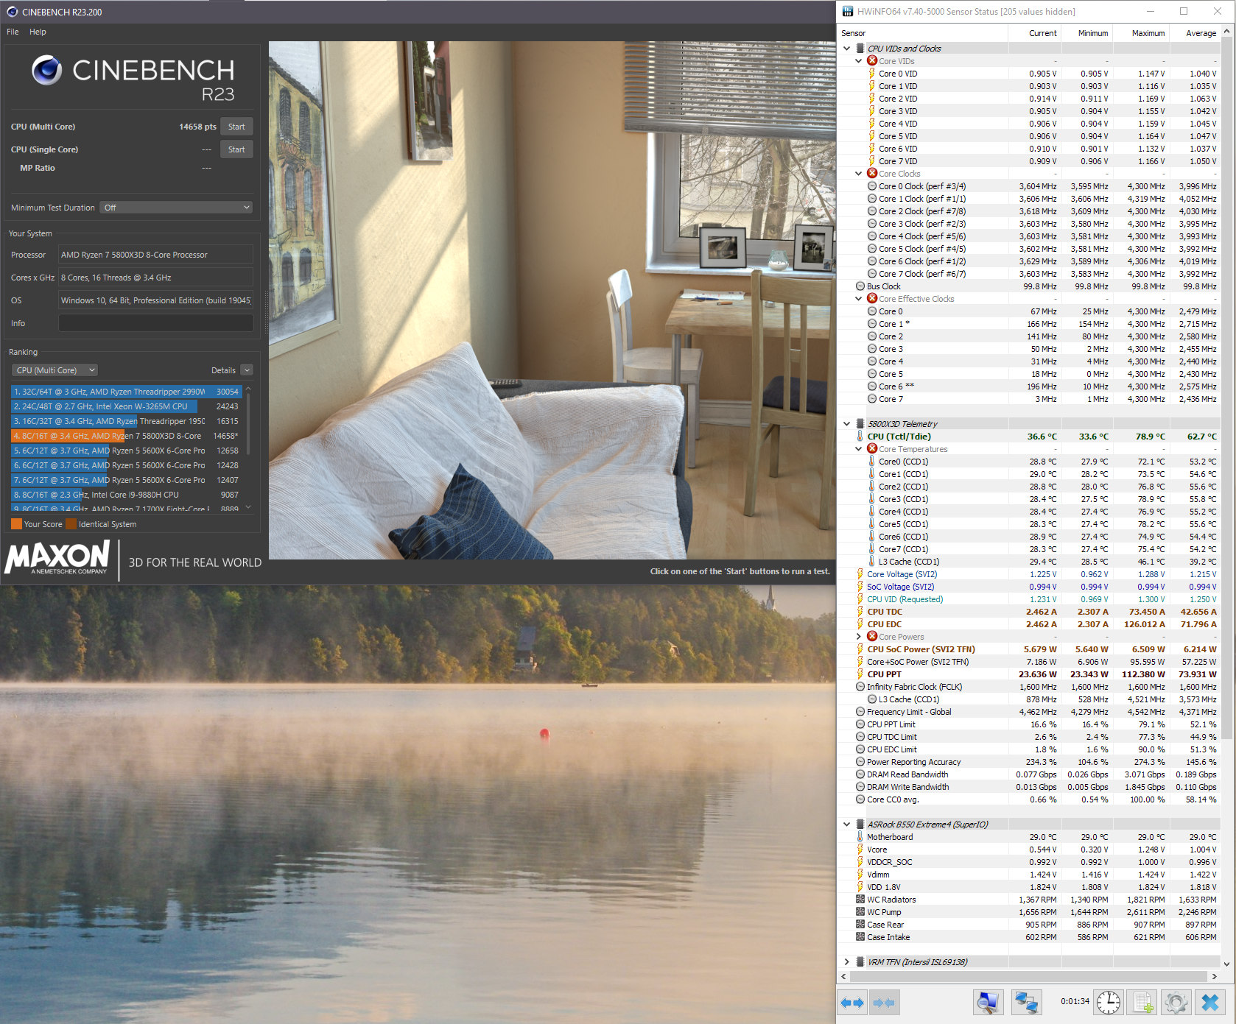Click the thermometer icon beside Motherboard
Image resolution: width=1236 pixels, height=1024 pixels.
click(x=860, y=836)
